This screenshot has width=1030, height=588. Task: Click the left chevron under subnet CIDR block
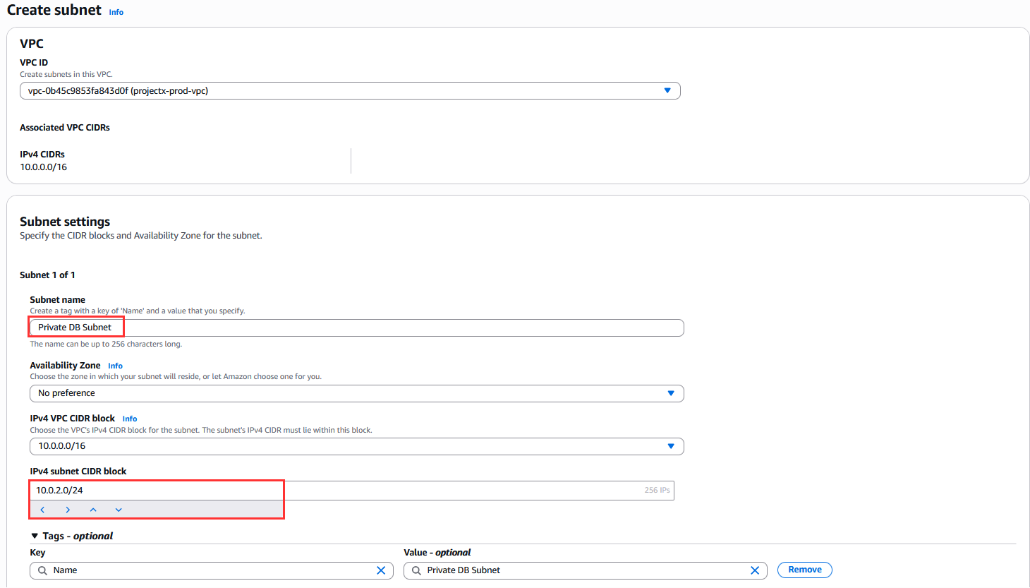coord(42,510)
